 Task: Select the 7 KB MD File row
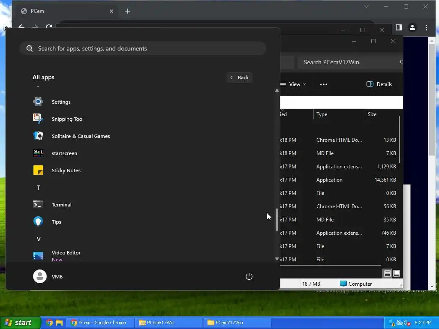(340, 153)
